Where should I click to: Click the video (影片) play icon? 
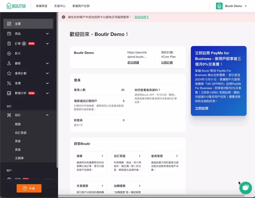(x=9, y=53)
